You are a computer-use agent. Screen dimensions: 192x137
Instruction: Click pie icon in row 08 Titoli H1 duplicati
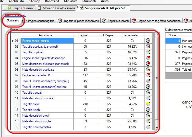pos(148,81)
